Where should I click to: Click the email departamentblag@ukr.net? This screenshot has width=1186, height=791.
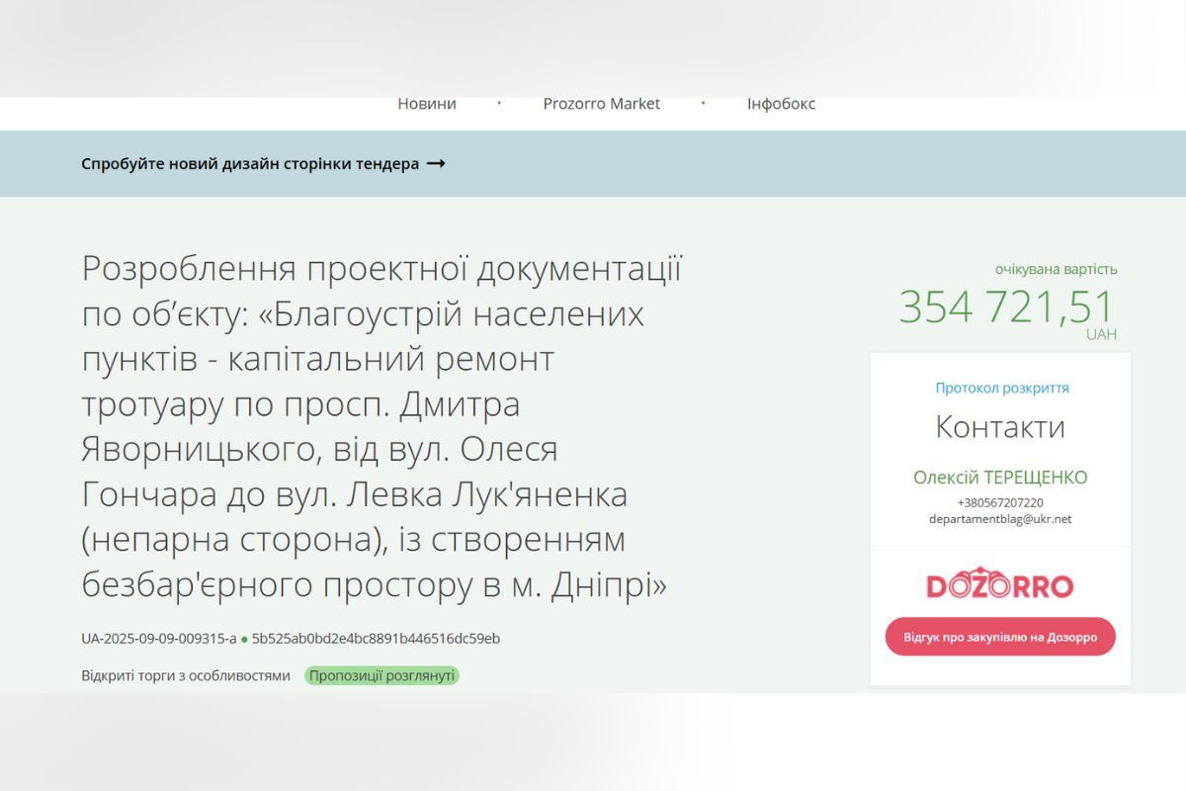pos(999,519)
